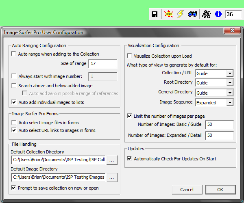Click the BAM explosion toolbar icon

[169, 14]
